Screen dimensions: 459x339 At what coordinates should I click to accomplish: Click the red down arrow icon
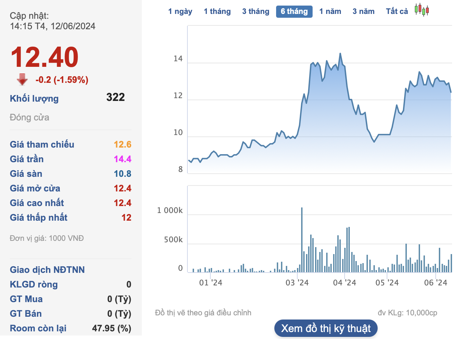tap(22, 79)
